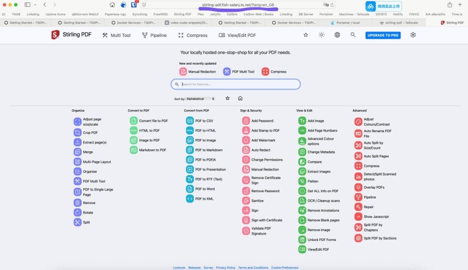Open the Add Password icon
This screenshot has height=270, width=468.
246,121
